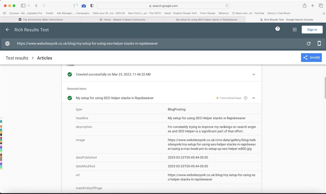Click the page vertical scrollbar
Viewport: 326px width, 194px height.
[325, 88]
